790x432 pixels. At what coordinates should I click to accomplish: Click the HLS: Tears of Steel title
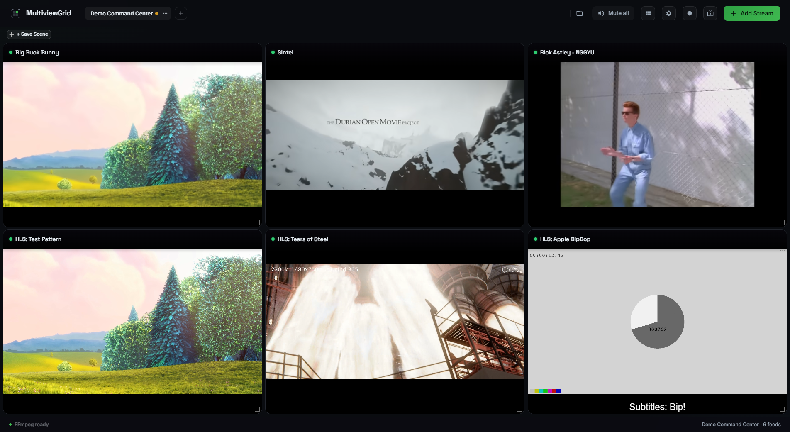click(303, 239)
